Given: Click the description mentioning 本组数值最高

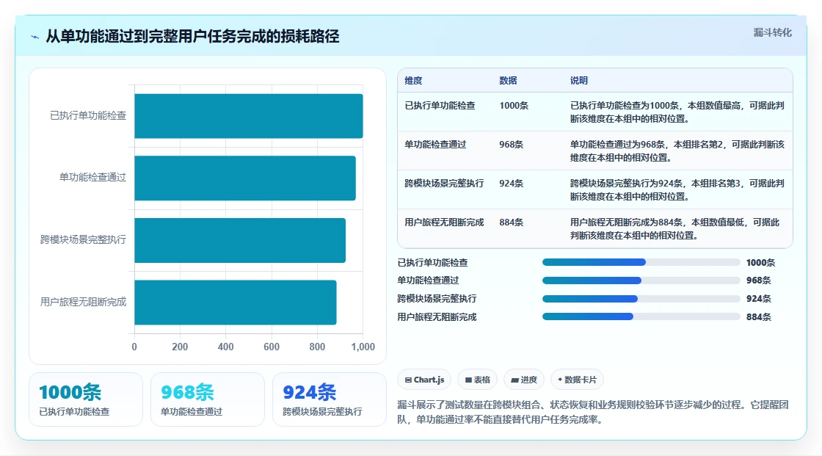Looking at the screenshot, I should point(677,112).
